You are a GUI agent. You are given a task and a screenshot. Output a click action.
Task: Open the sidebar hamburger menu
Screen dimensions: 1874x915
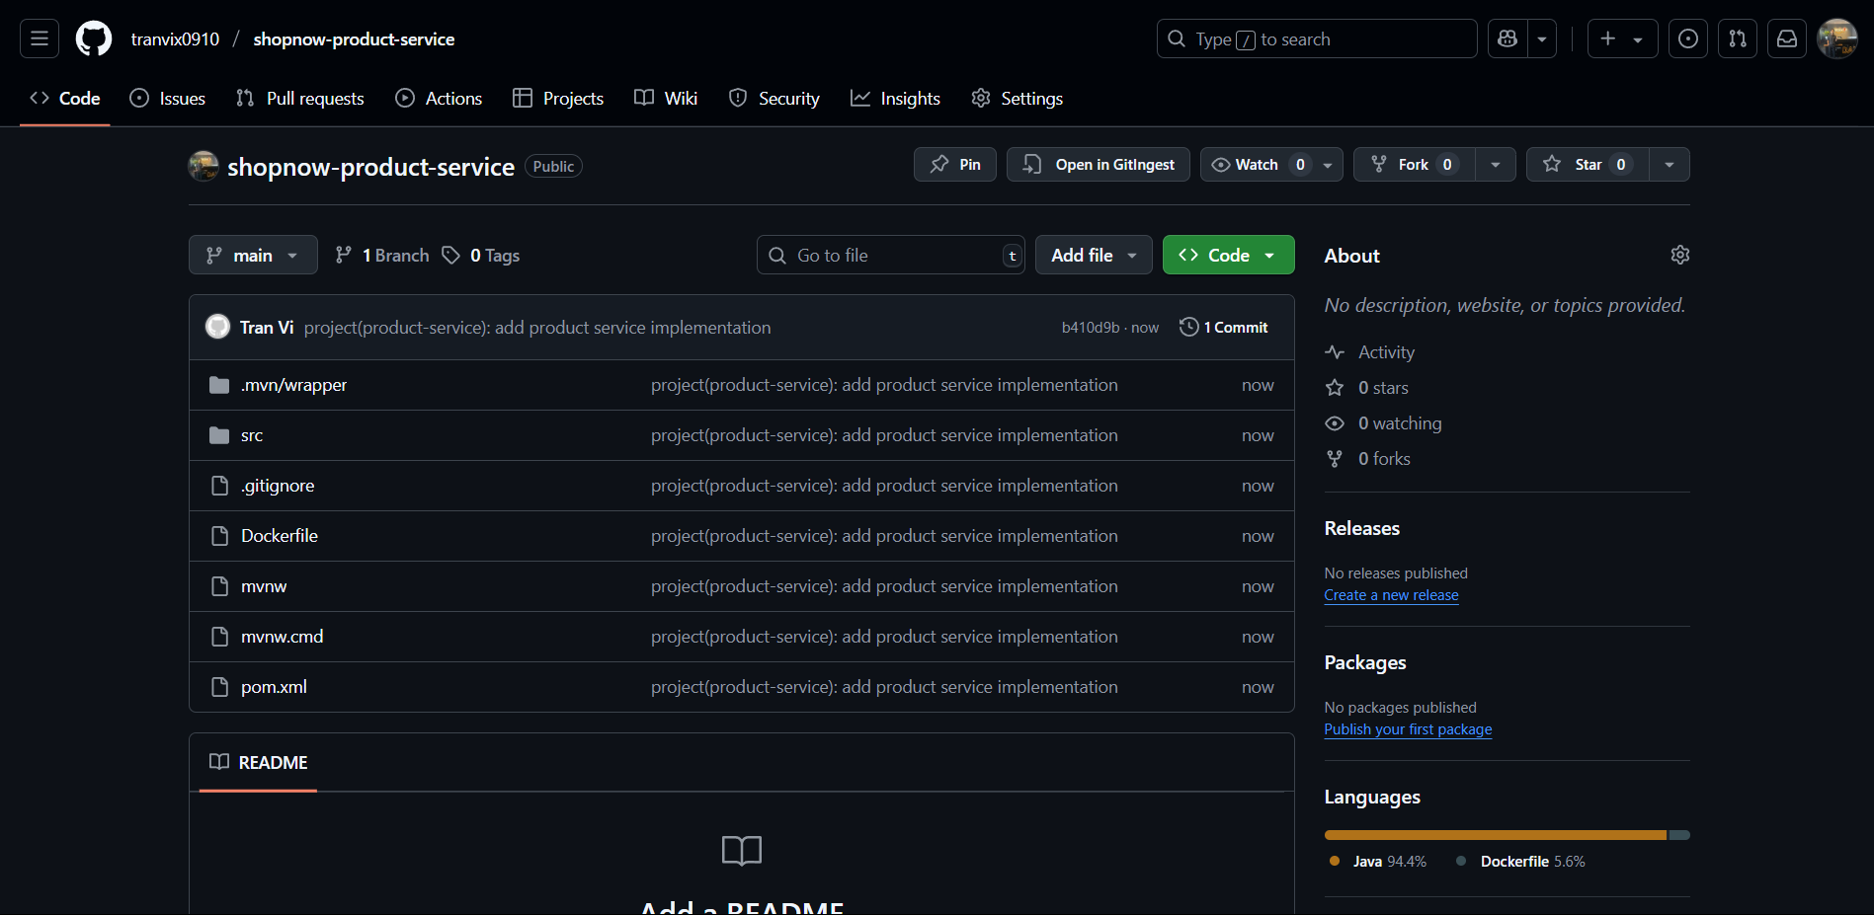point(38,38)
